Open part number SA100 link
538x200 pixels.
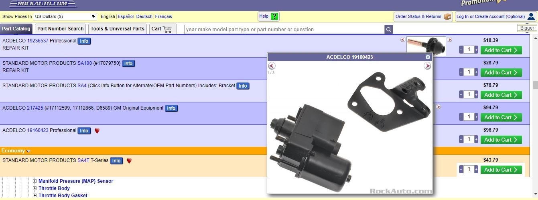coord(85,63)
